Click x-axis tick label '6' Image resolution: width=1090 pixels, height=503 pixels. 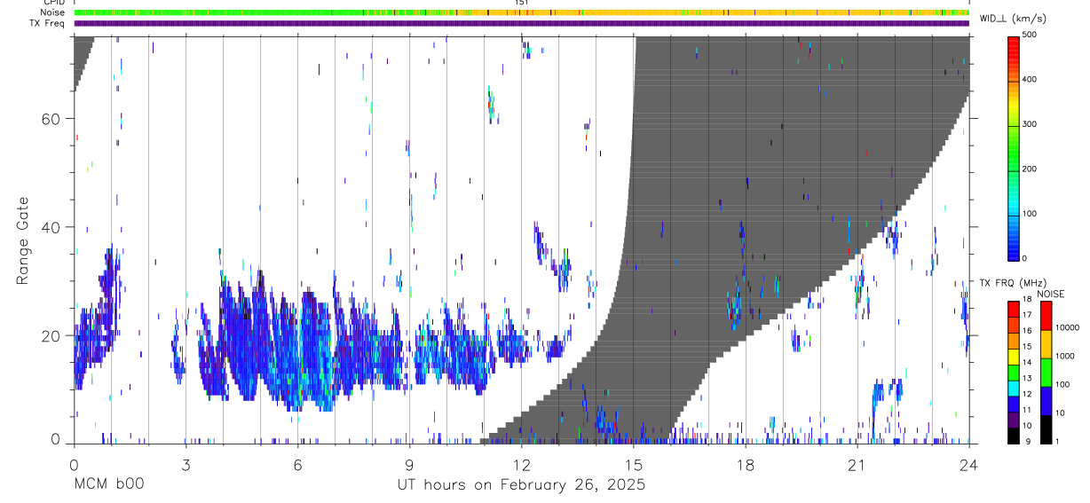[297, 465]
